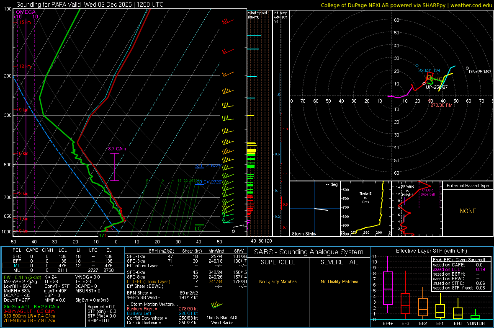Click the "Eff Inflow Layer" row label

tap(142, 266)
